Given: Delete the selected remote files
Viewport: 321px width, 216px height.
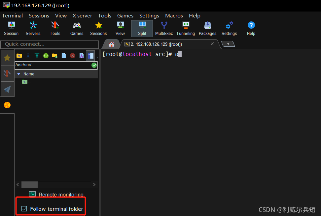Looking at the screenshot, I should 73,56.
